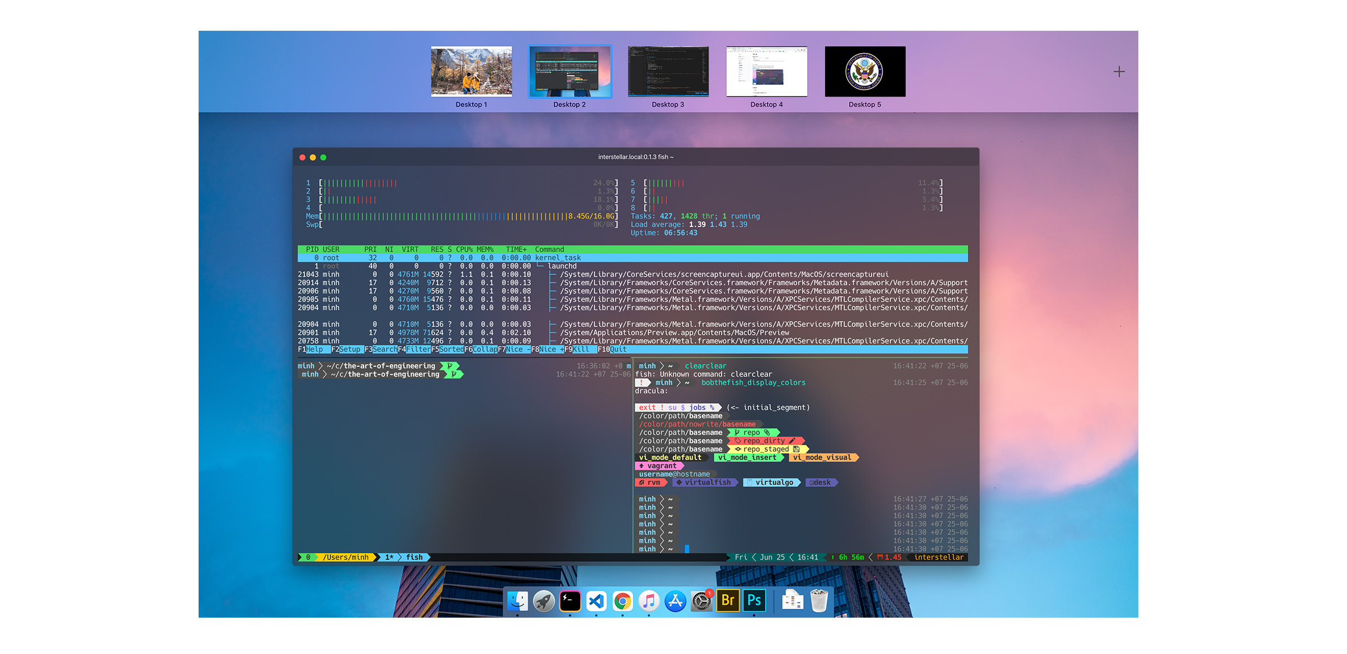Image resolution: width=1347 pixels, height=654 pixels.
Task: Click F9 Kill in htop footer
Action: coord(577,349)
